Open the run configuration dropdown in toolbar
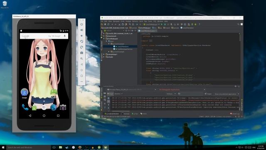266x150 pixels. pyautogui.click(x=151, y=25)
